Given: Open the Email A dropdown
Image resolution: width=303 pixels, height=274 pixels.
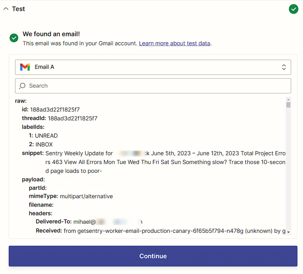Looking at the screenshot, I should coord(153,67).
